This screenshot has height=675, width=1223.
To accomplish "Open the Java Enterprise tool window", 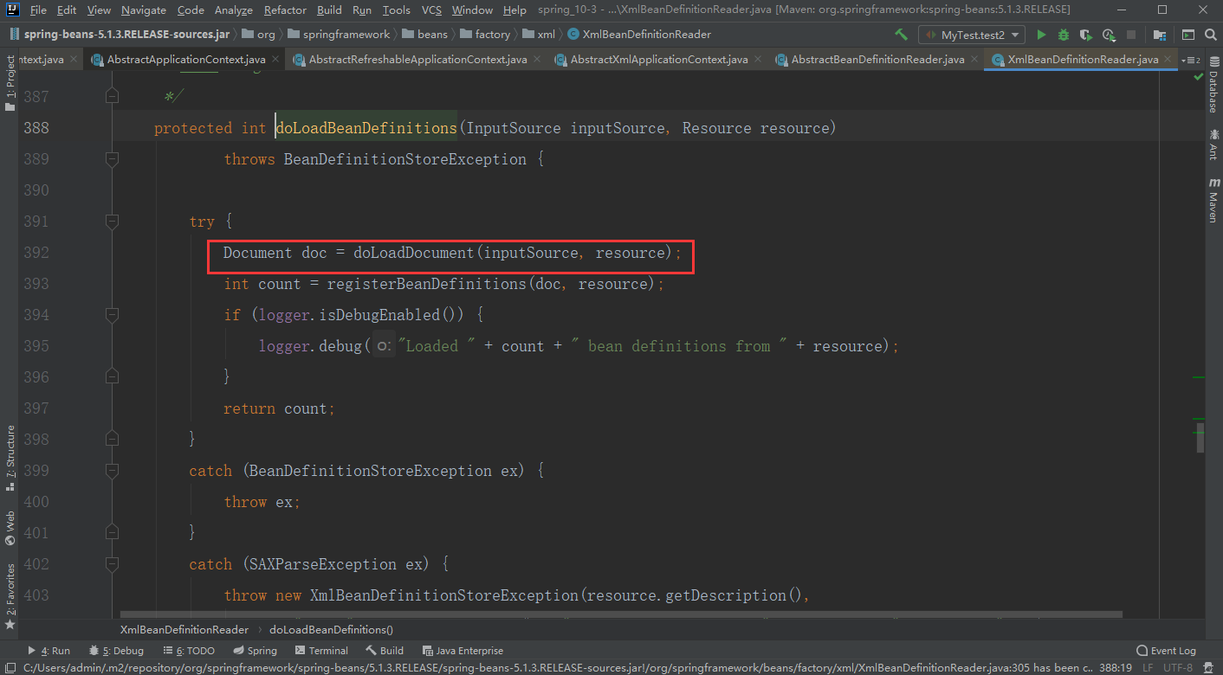I will (x=463, y=651).
